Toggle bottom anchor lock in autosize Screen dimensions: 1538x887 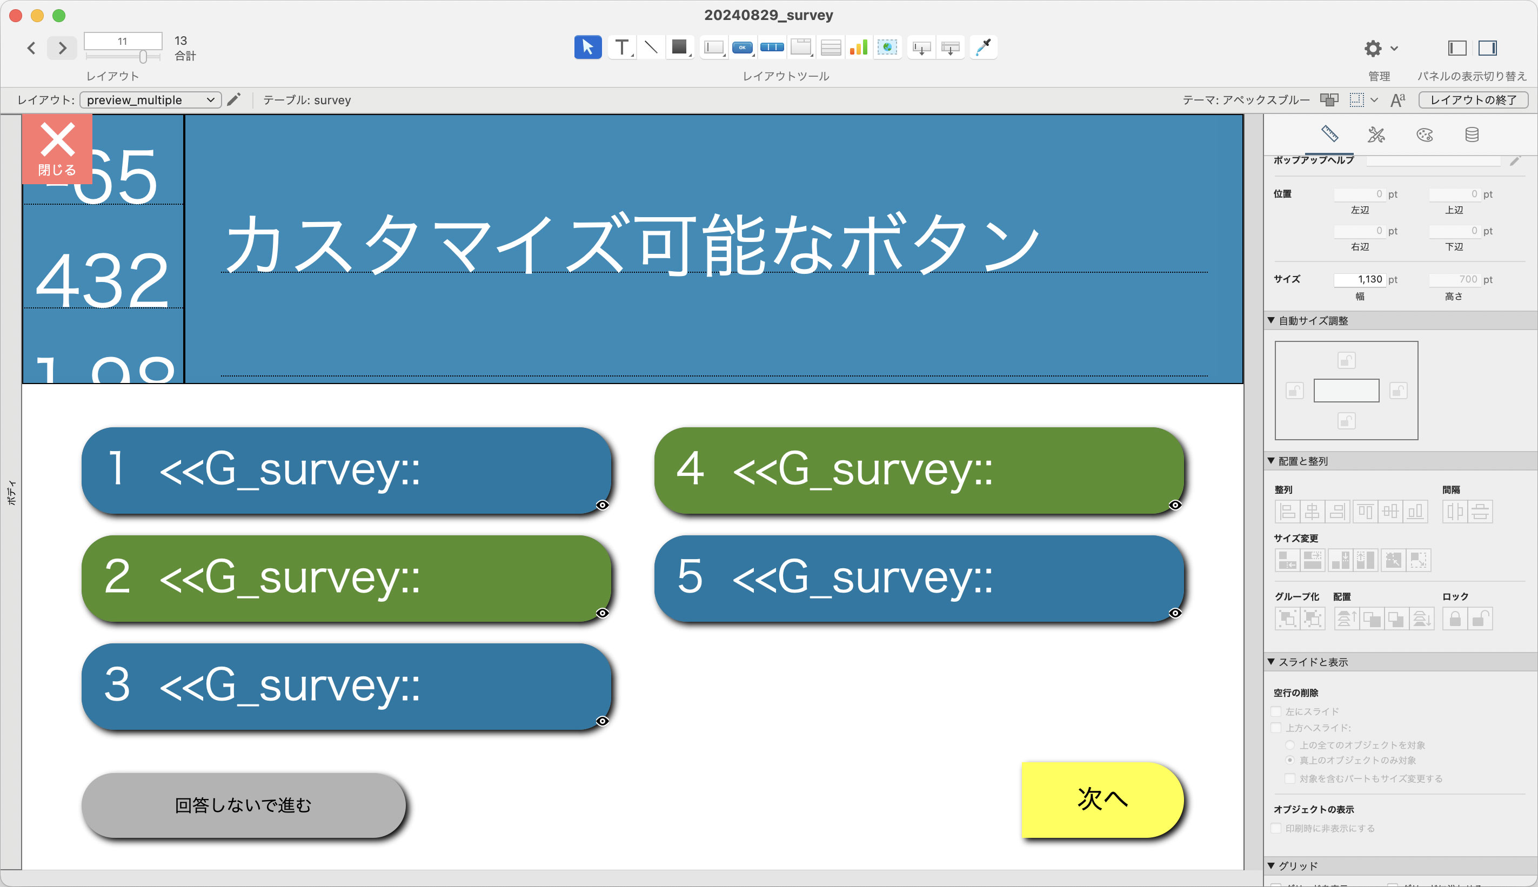pos(1346,421)
